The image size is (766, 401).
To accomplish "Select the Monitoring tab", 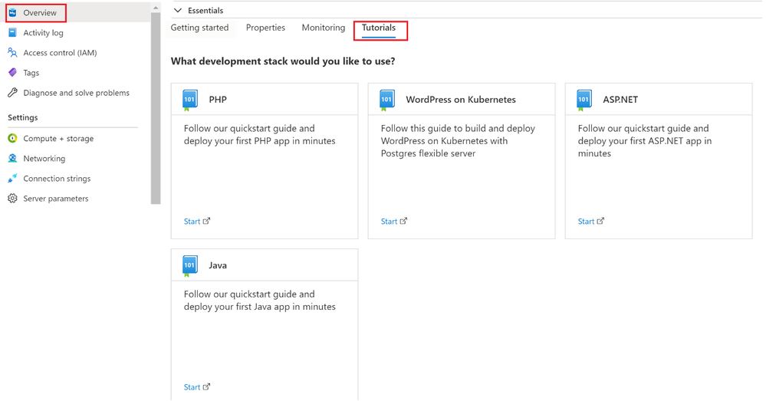I will tap(324, 28).
